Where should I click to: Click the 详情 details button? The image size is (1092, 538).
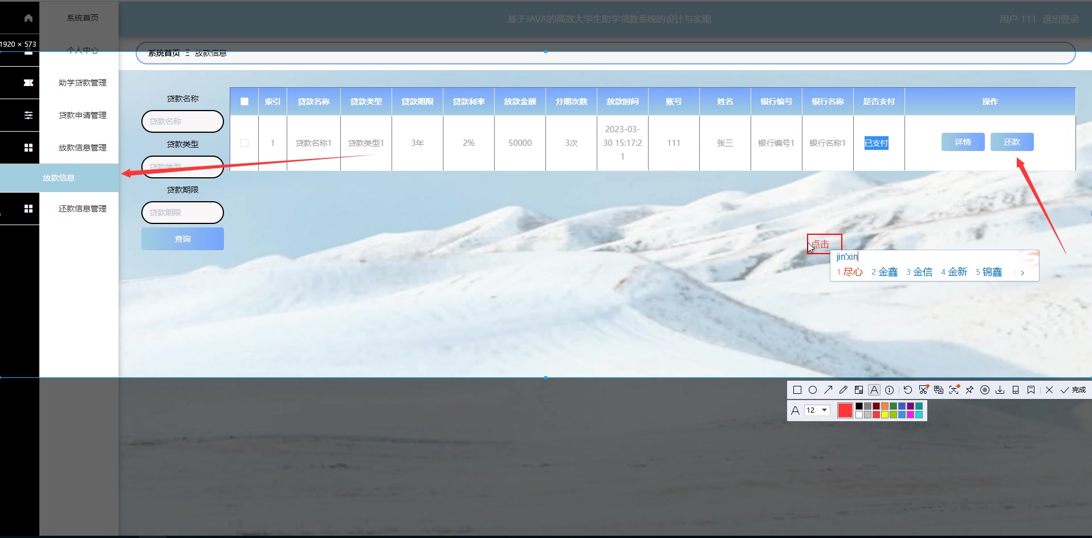(963, 142)
